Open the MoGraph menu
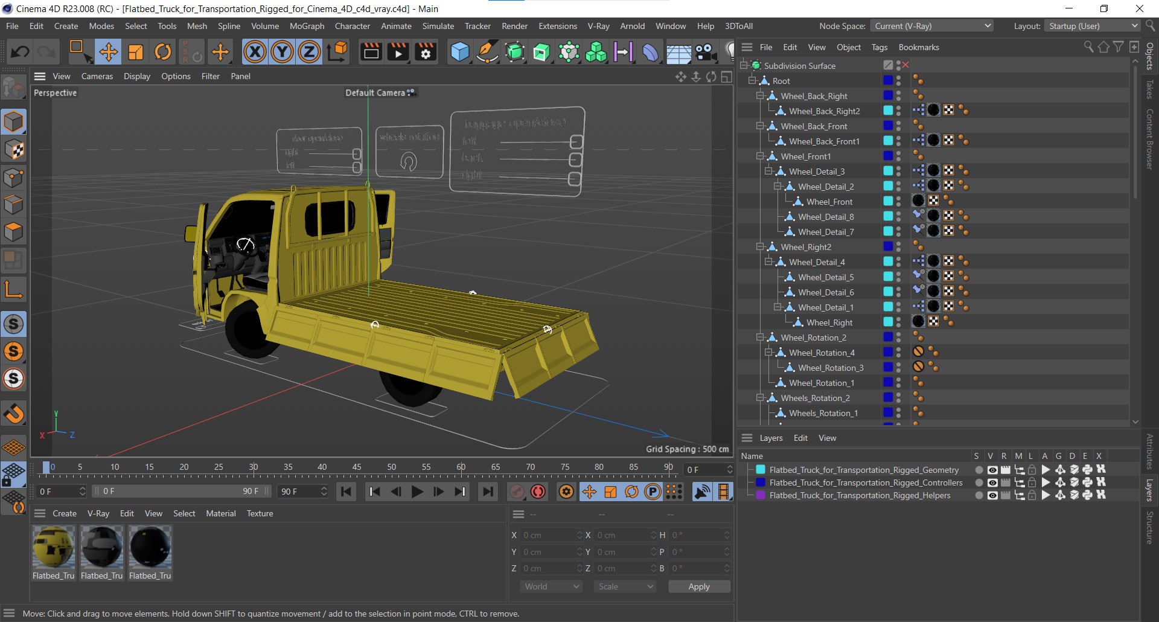 coord(307,26)
